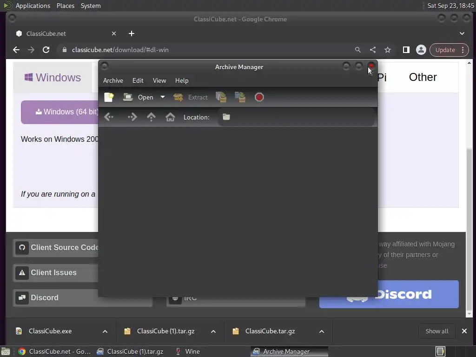Create a new archive in Archive Manager
The width and height of the screenshot is (476, 357).
[x=109, y=97]
